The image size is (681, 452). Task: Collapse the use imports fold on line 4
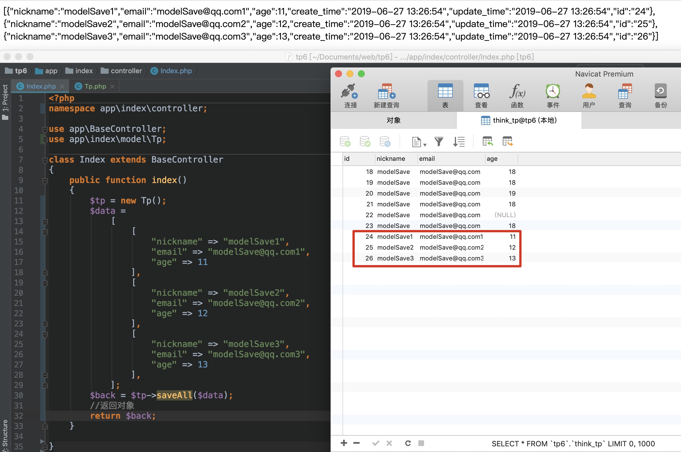click(45, 129)
